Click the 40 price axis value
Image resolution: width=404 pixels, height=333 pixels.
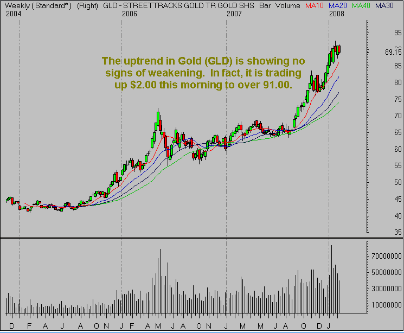pyautogui.click(x=397, y=216)
